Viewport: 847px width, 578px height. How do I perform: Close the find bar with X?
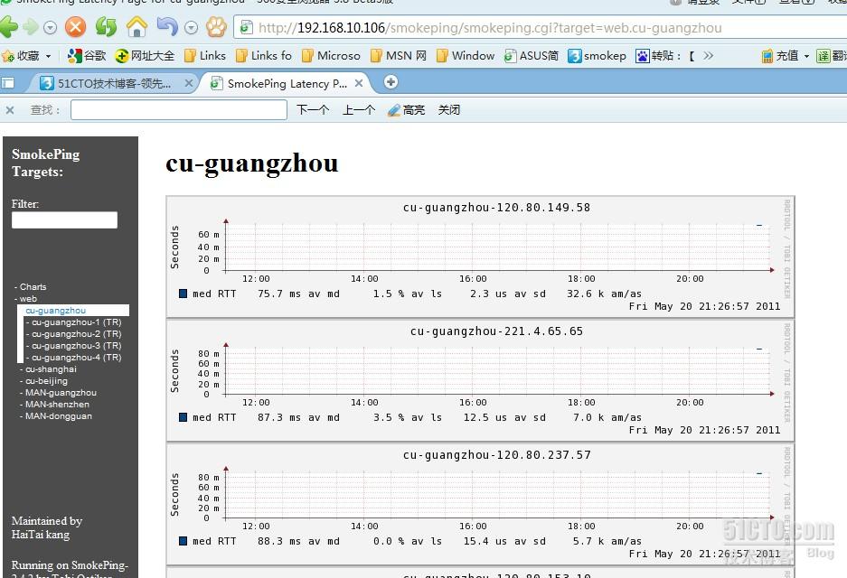(x=10, y=110)
